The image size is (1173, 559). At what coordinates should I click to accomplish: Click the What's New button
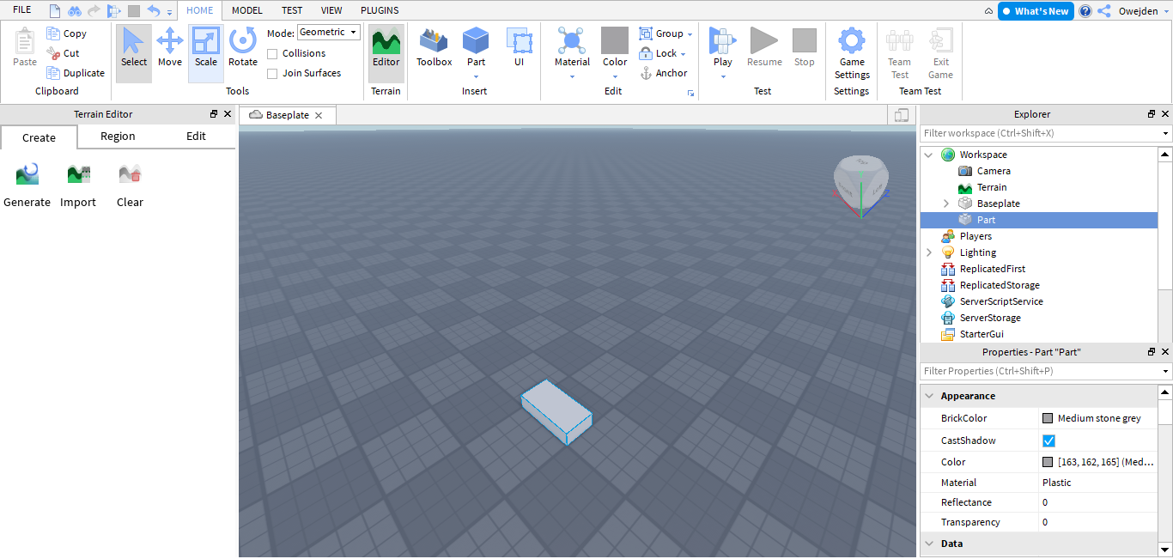pyautogui.click(x=1036, y=11)
